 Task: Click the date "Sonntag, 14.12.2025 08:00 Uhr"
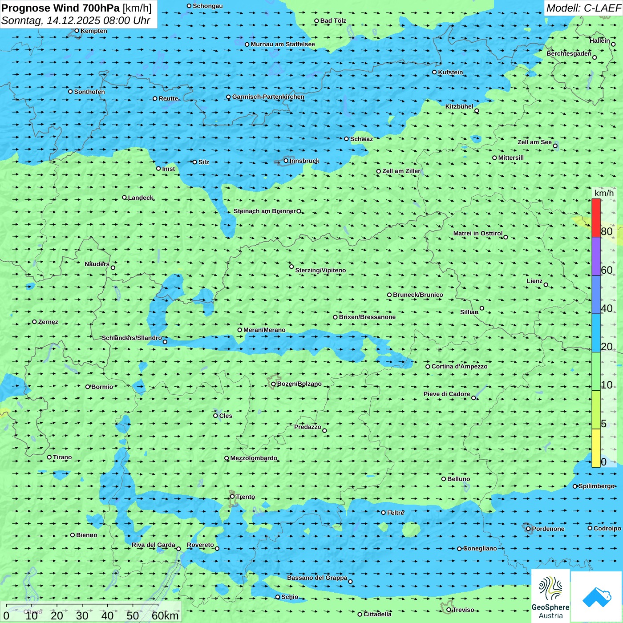[x=76, y=20]
